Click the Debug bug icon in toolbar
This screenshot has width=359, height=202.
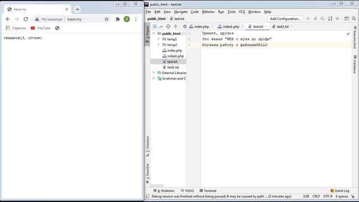(315, 19)
